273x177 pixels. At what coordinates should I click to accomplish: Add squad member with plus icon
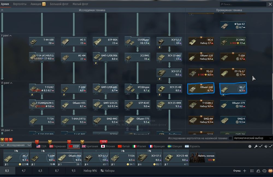coord(245,171)
